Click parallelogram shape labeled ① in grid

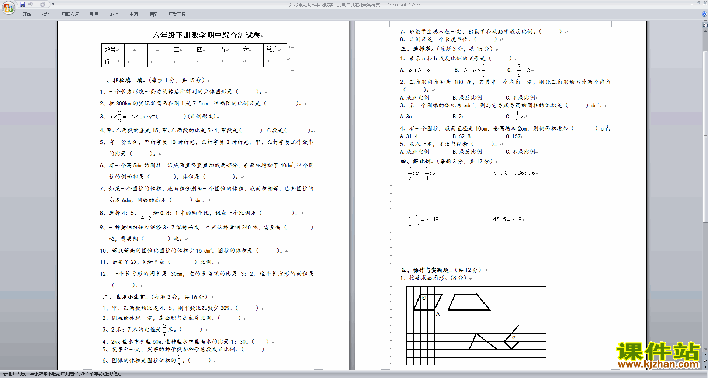coord(428,302)
